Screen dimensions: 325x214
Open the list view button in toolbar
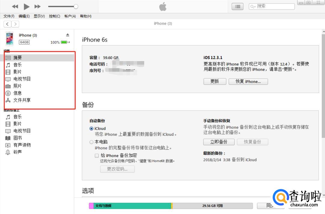237,7
